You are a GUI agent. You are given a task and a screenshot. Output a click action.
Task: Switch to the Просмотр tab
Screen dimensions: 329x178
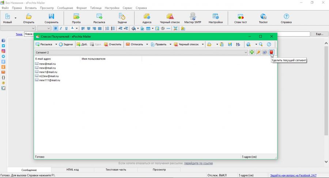pos(159,170)
